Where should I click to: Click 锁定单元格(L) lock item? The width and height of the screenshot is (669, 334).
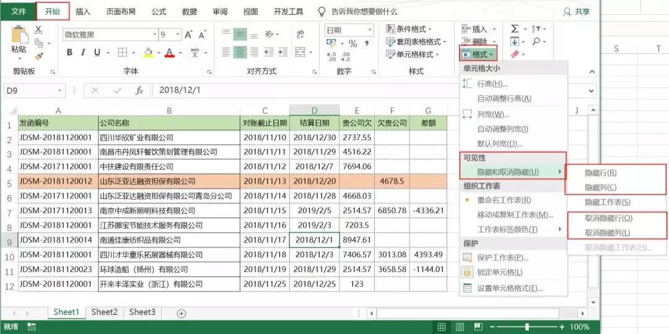[x=514, y=272]
